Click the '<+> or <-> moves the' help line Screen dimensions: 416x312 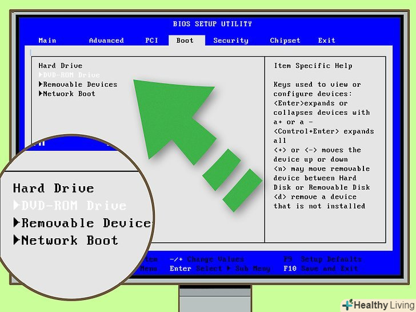[x=317, y=150]
